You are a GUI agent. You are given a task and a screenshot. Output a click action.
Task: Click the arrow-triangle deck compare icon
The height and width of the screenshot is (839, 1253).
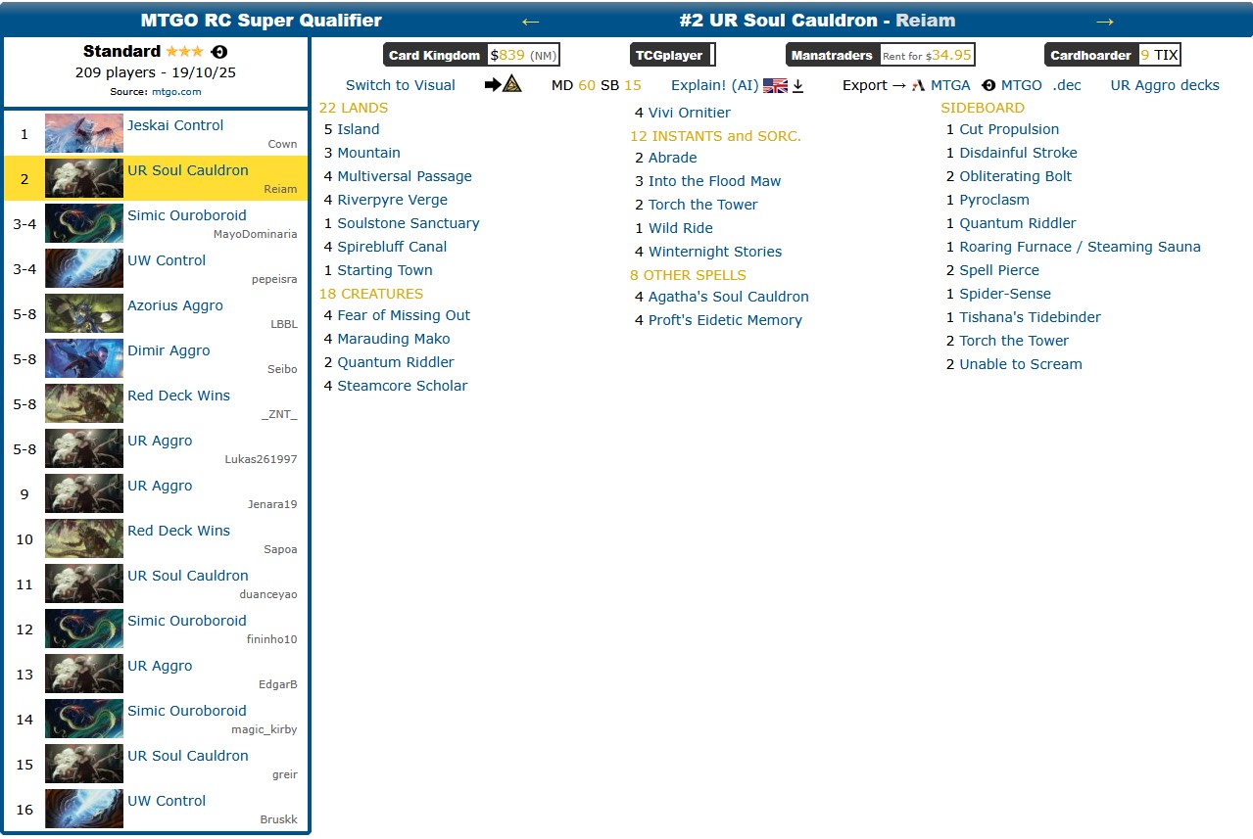(503, 85)
